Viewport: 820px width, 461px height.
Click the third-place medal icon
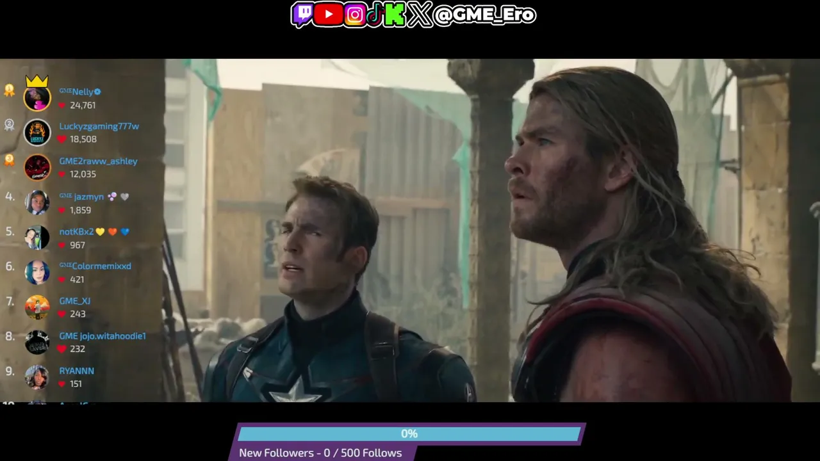coord(9,160)
